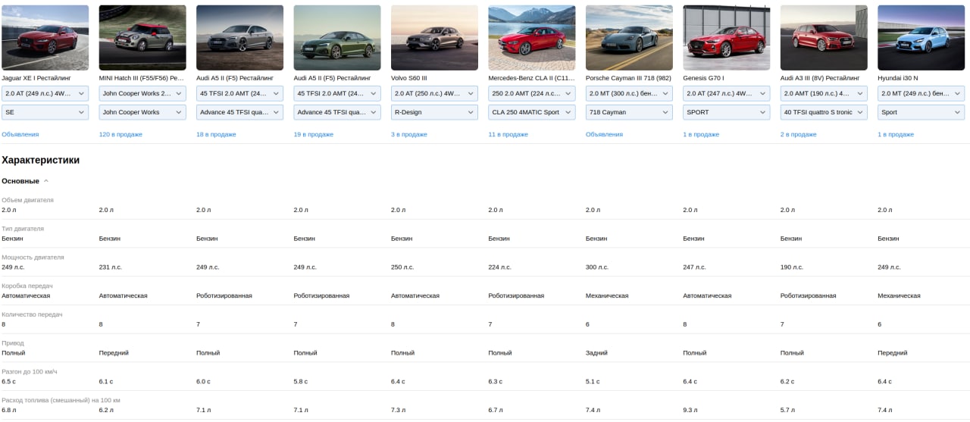Open the CLA 250 4MATIC Sport dropdown
This screenshot has height=422, width=970.
click(x=532, y=112)
